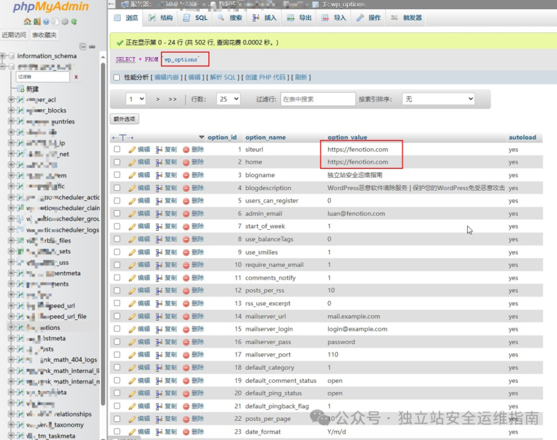557x440 pixels.
Task: Click the new table icon beside 新建
Action: tap(21, 89)
